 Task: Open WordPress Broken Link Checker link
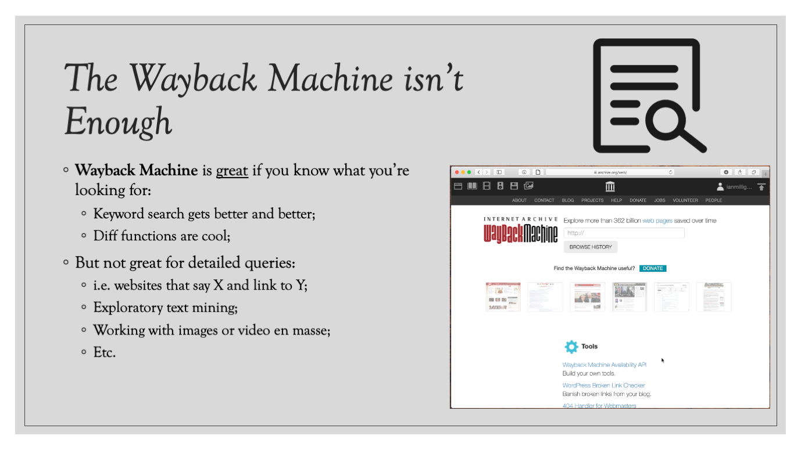click(603, 385)
